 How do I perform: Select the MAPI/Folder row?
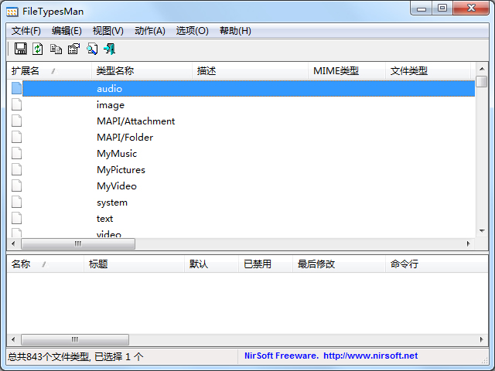coord(241,137)
